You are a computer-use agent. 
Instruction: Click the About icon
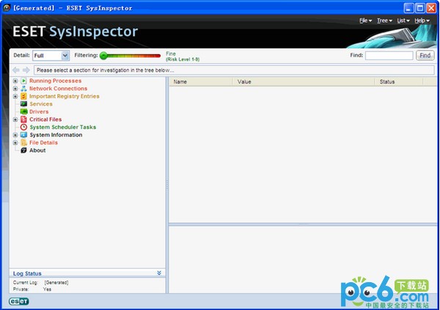pyautogui.click(x=23, y=150)
